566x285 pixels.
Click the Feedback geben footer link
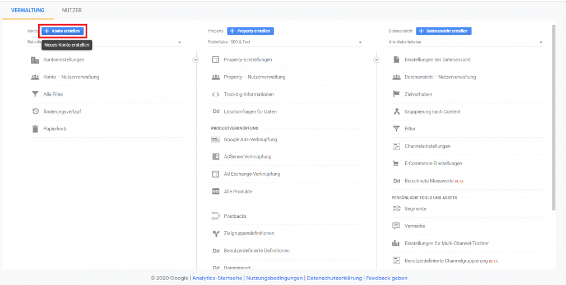click(387, 278)
